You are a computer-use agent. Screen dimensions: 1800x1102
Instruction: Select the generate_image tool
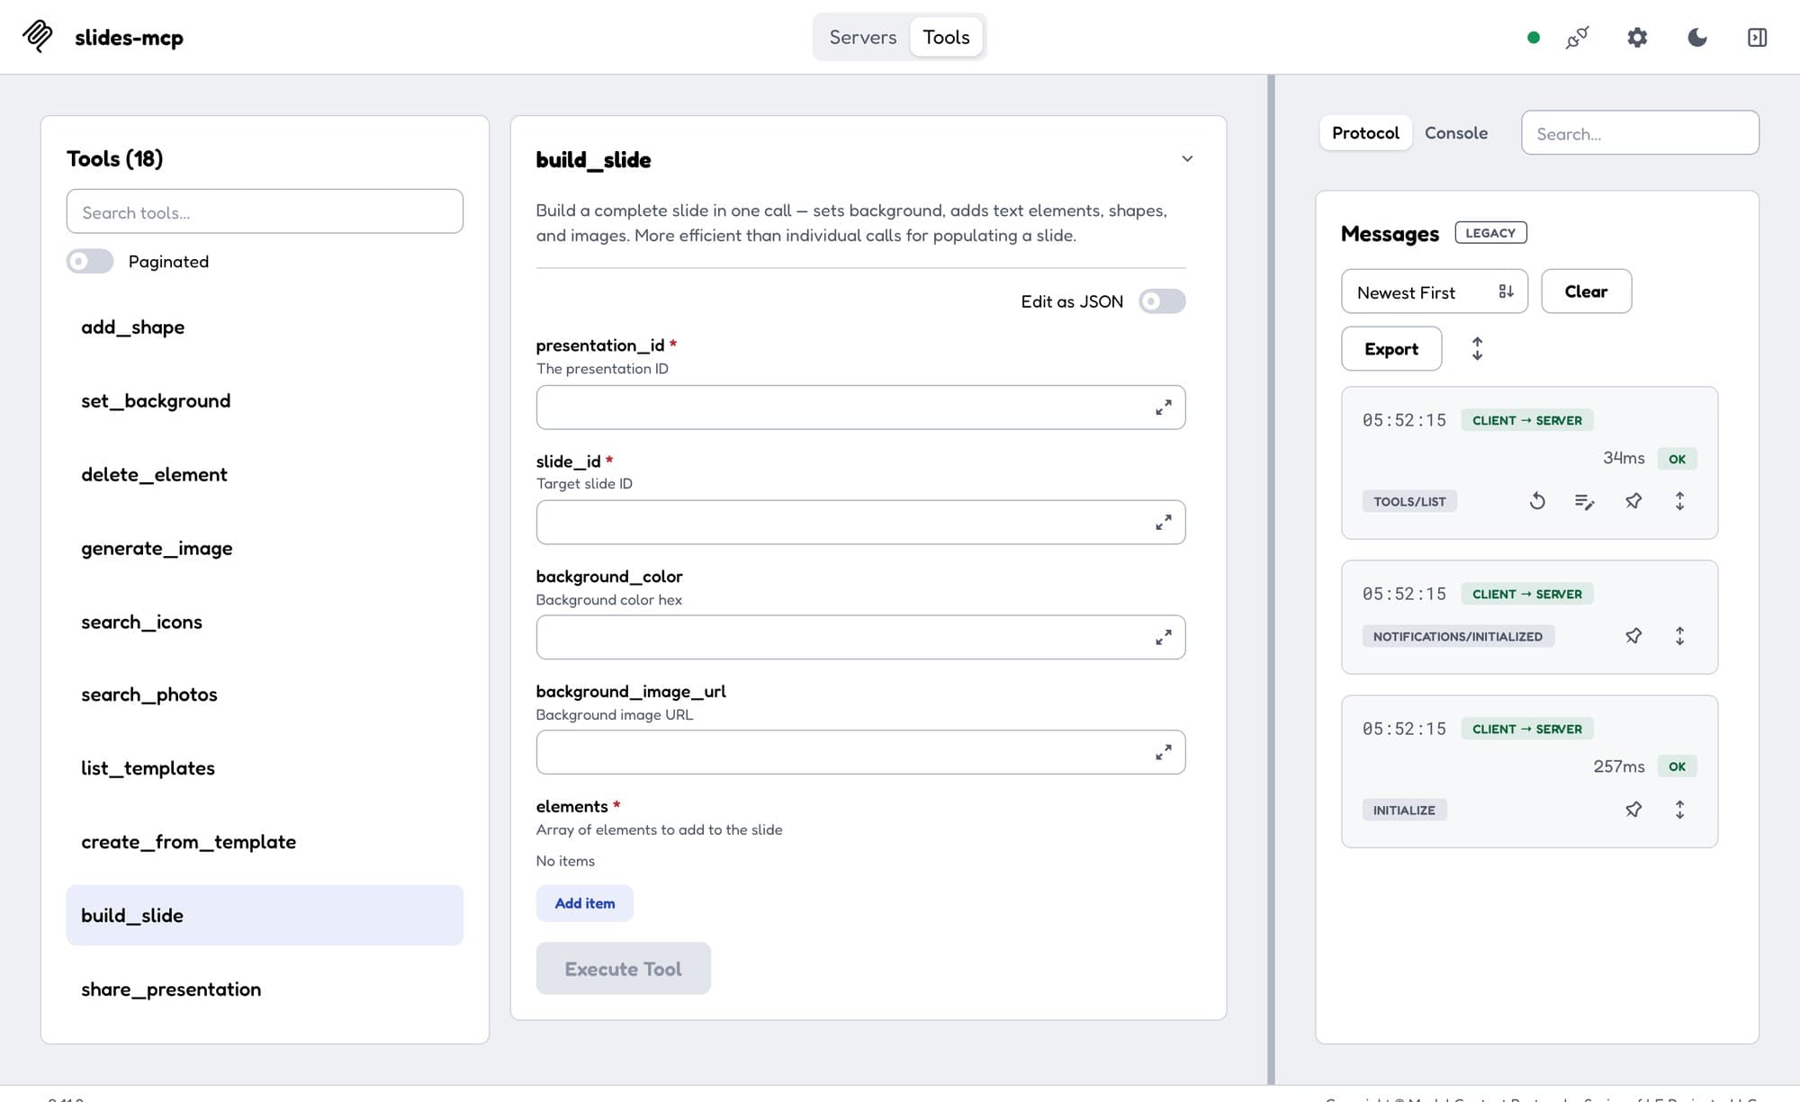tap(265, 549)
